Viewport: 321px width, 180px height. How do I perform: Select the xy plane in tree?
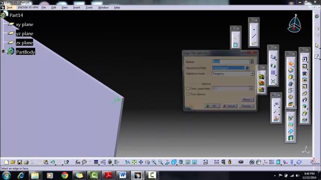coord(25,24)
